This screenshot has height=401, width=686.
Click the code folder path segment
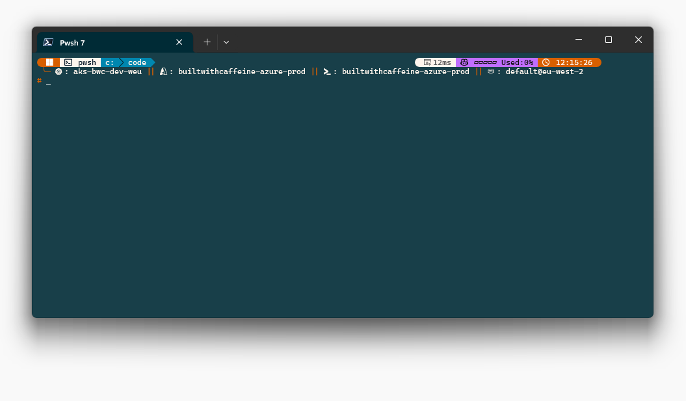click(137, 62)
